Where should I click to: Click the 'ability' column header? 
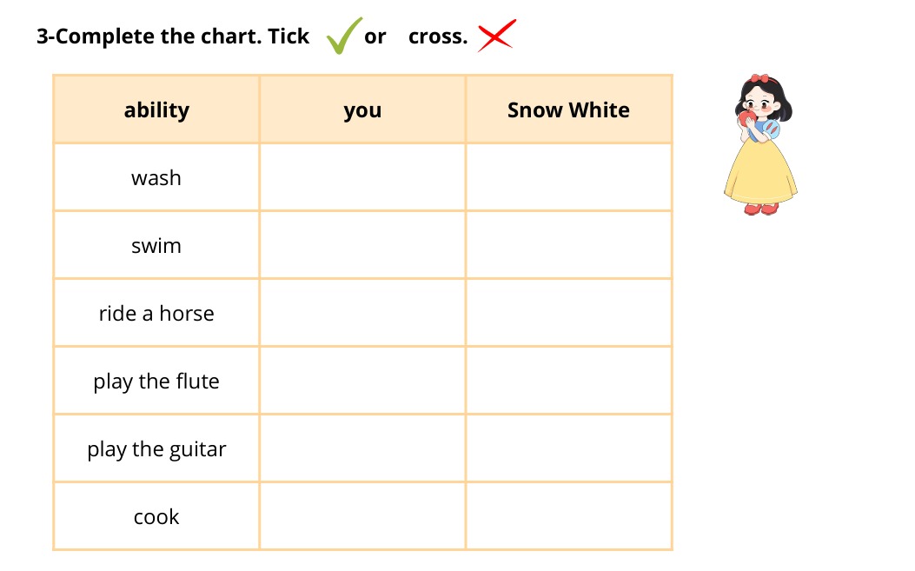(x=156, y=110)
